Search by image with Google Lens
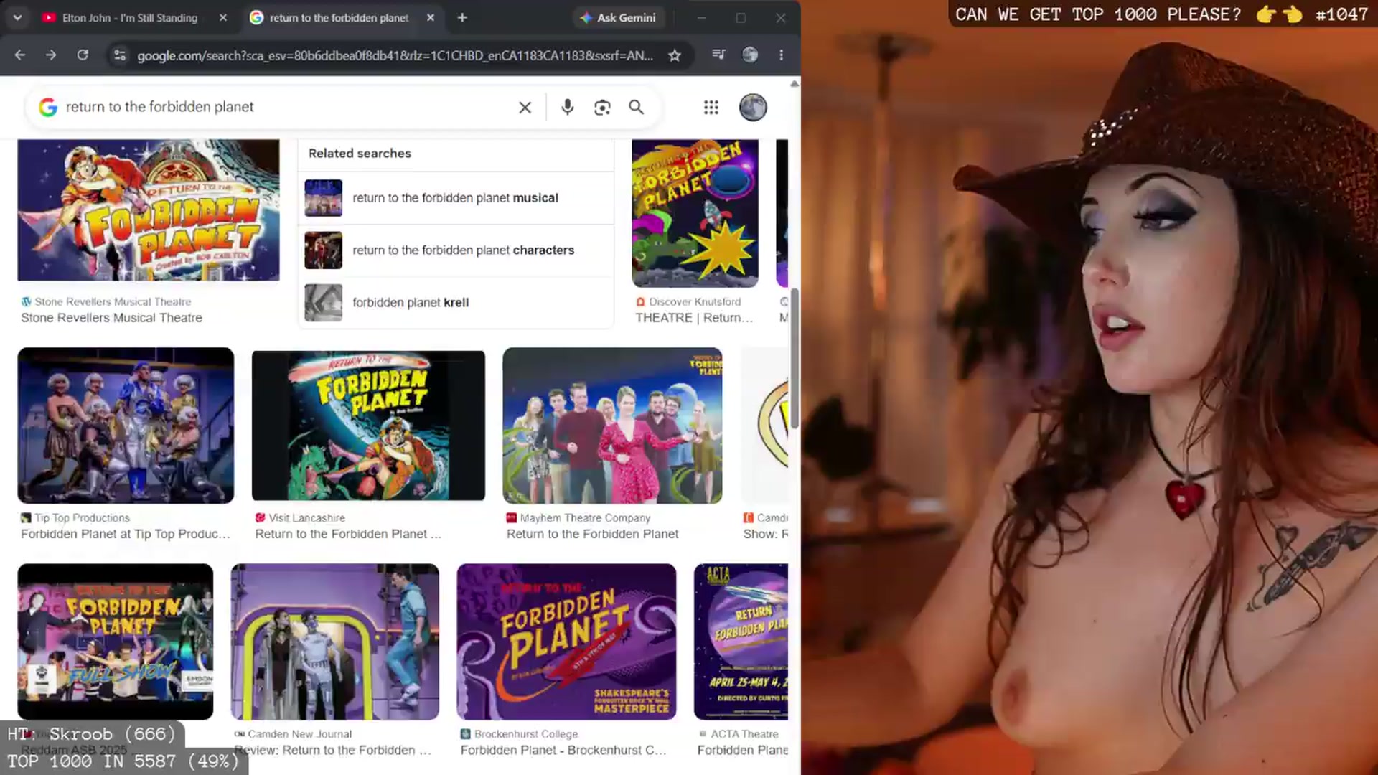Screen dimensions: 1378x775 point(602,107)
